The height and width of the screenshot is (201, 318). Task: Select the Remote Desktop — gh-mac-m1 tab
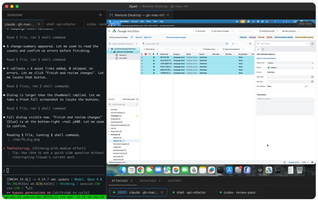click(x=139, y=15)
